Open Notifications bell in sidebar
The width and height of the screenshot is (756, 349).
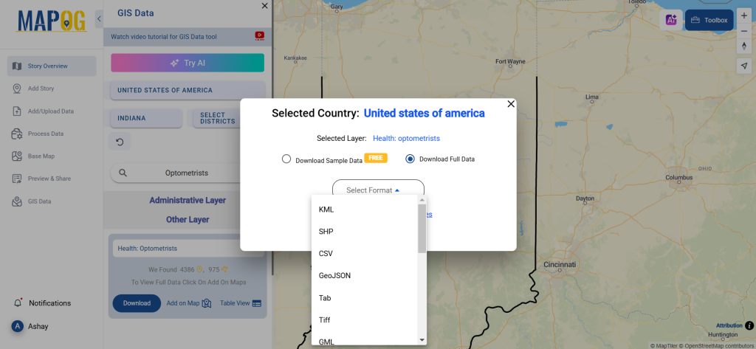click(x=18, y=303)
